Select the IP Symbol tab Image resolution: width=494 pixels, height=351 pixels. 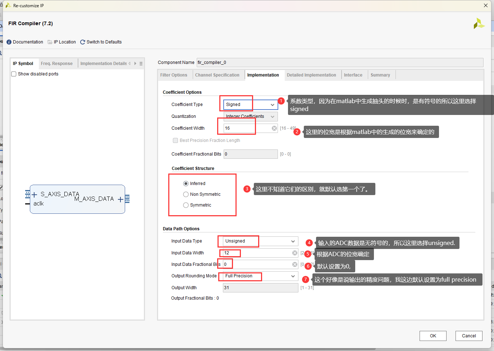pos(23,64)
